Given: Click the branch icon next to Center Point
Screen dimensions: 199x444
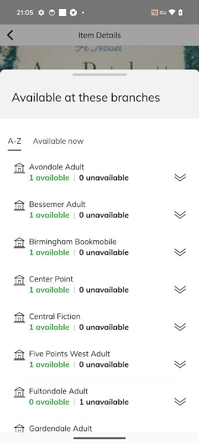Looking at the screenshot, I should click(x=19, y=280).
